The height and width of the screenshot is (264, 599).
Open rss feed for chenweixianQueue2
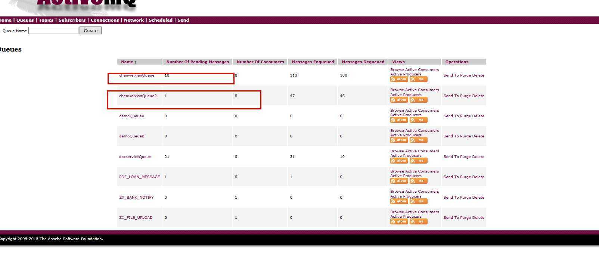(418, 100)
